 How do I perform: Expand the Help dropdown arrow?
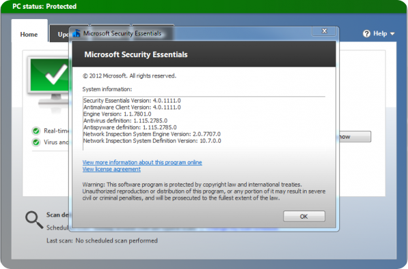tap(392, 34)
